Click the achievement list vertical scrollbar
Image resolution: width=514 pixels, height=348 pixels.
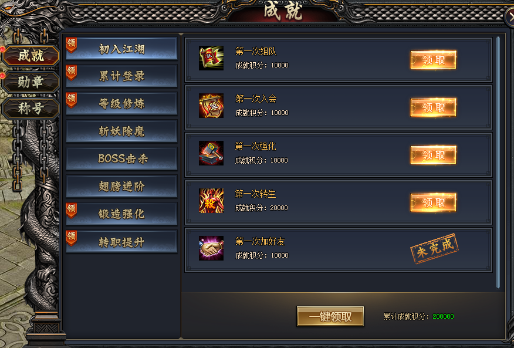(498, 163)
